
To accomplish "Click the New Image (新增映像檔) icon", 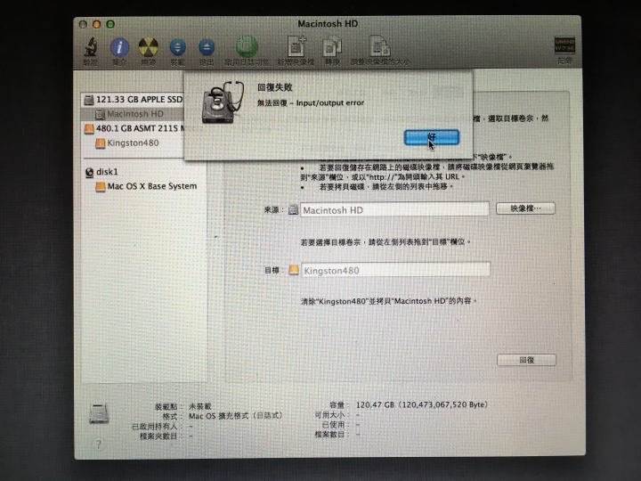I will pos(296,46).
